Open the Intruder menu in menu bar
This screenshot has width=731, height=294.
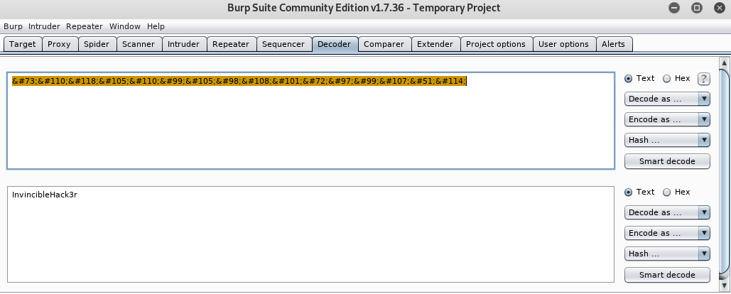point(44,26)
